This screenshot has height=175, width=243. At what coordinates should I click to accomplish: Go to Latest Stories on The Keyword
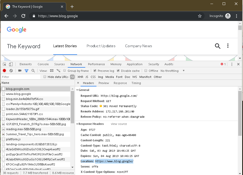point(65,46)
